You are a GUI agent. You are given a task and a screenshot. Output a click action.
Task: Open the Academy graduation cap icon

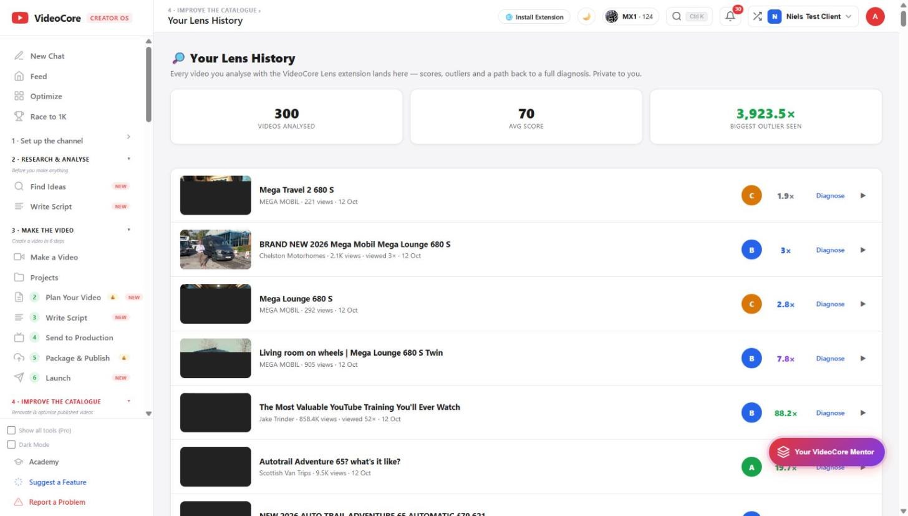click(19, 462)
